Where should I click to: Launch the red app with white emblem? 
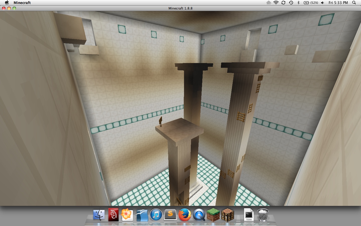click(x=113, y=215)
